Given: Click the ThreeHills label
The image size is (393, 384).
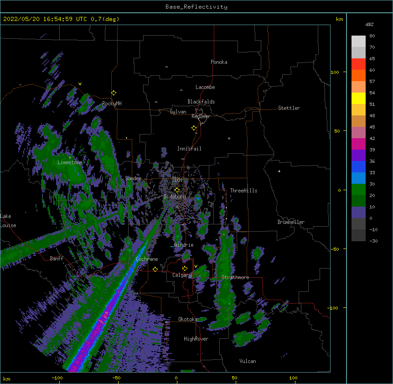Looking at the screenshot, I should [x=243, y=191].
